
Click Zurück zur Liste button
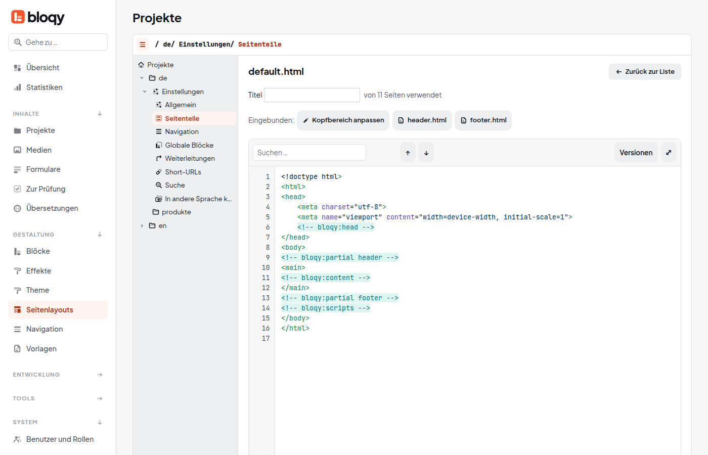pyautogui.click(x=645, y=72)
